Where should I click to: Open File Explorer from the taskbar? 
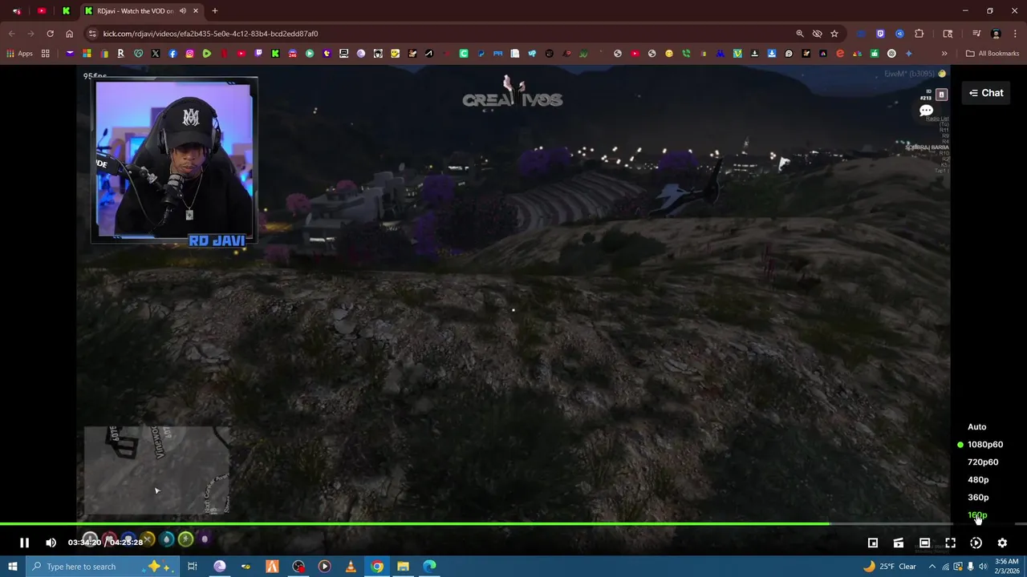coord(403,567)
